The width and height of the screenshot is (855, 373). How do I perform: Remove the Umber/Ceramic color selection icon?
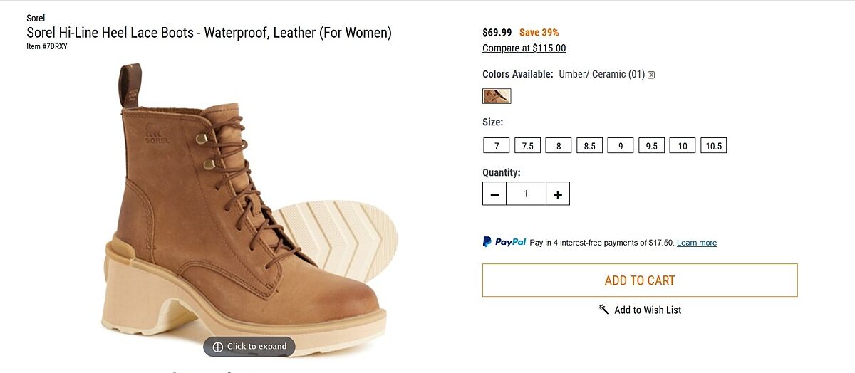pyautogui.click(x=651, y=75)
